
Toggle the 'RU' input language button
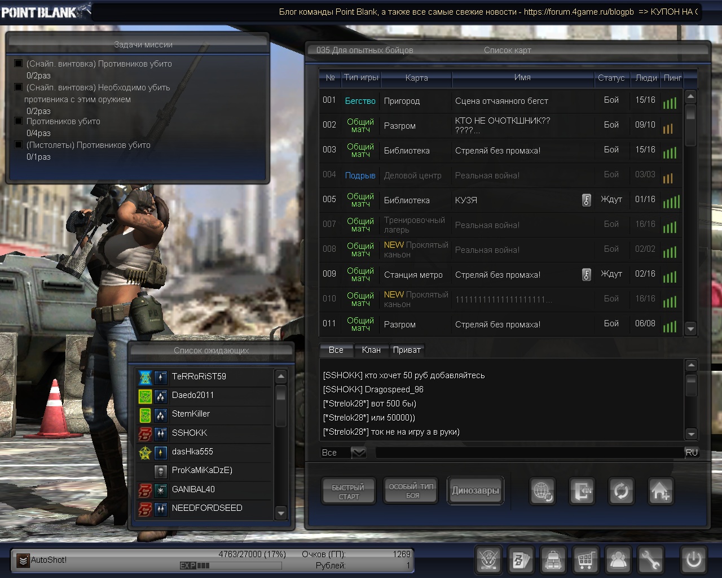click(692, 452)
